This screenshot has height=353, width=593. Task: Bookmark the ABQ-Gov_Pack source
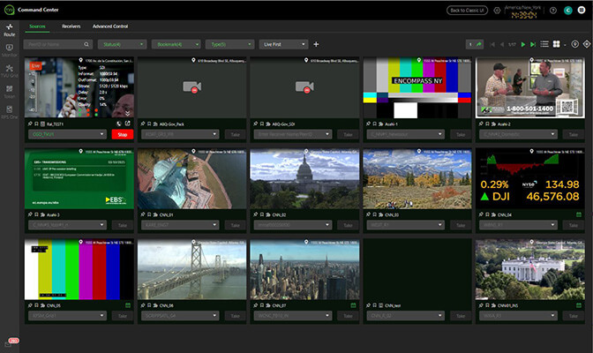pos(149,124)
